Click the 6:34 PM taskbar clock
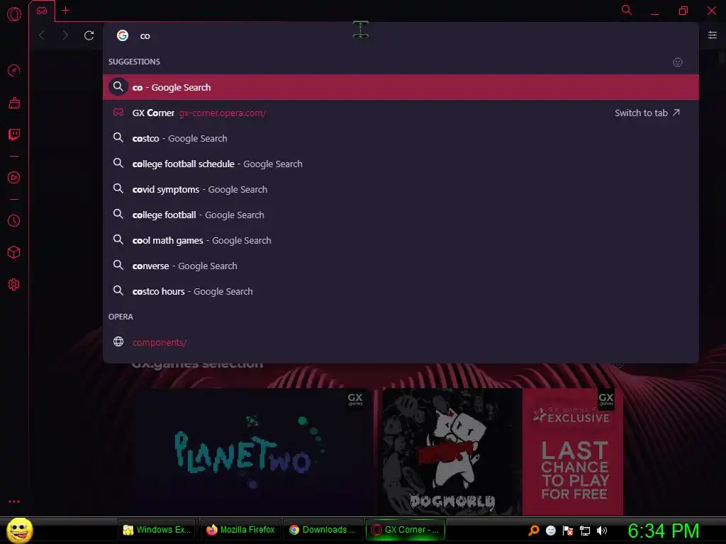726x544 pixels. point(664,531)
